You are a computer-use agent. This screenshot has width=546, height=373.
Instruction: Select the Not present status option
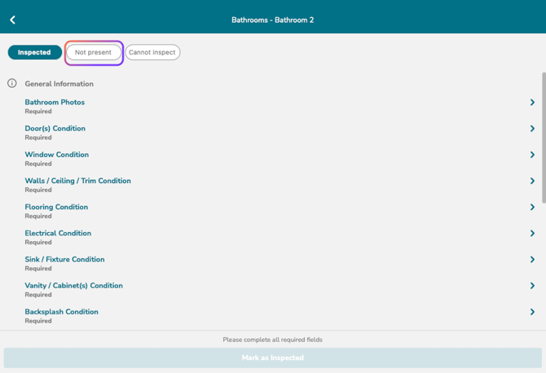click(x=93, y=52)
